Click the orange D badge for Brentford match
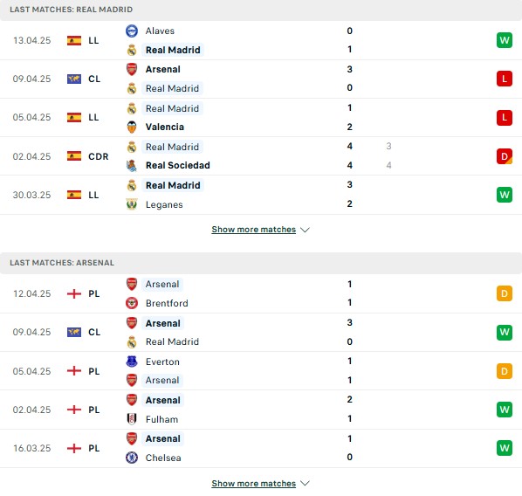The image size is (522, 496). [505, 293]
